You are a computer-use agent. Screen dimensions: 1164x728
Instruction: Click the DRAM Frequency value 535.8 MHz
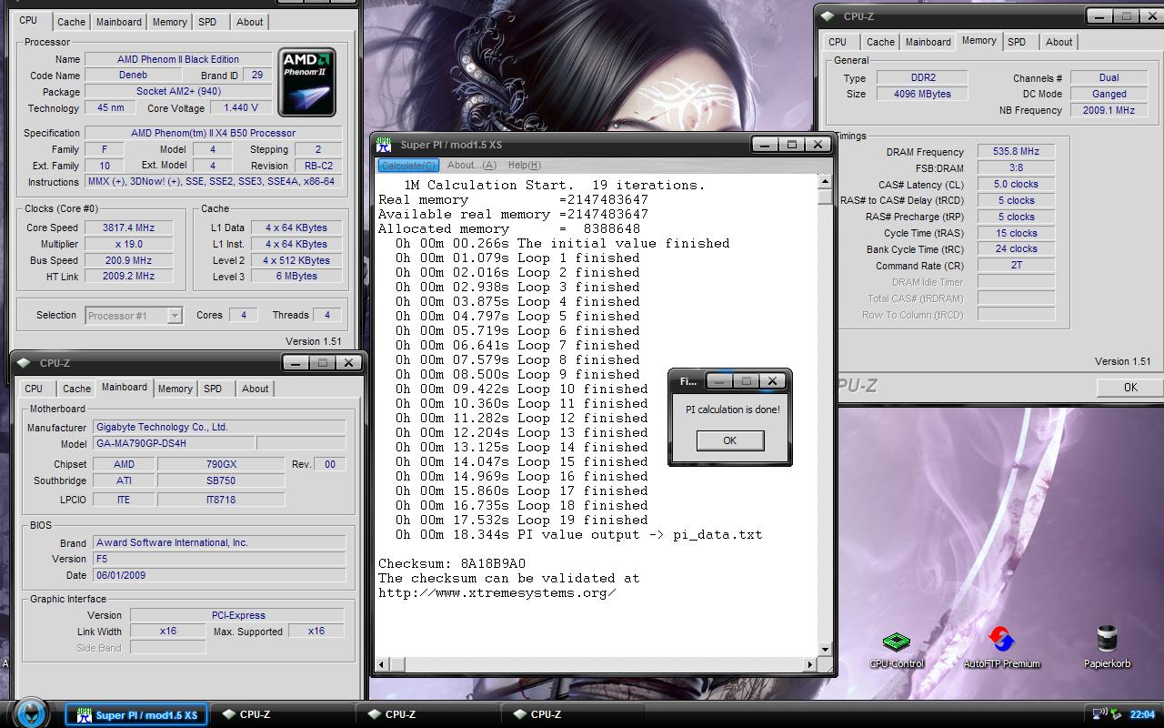(1017, 151)
